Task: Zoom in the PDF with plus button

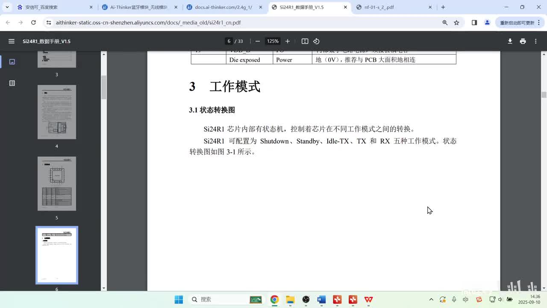Action: click(x=288, y=41)
